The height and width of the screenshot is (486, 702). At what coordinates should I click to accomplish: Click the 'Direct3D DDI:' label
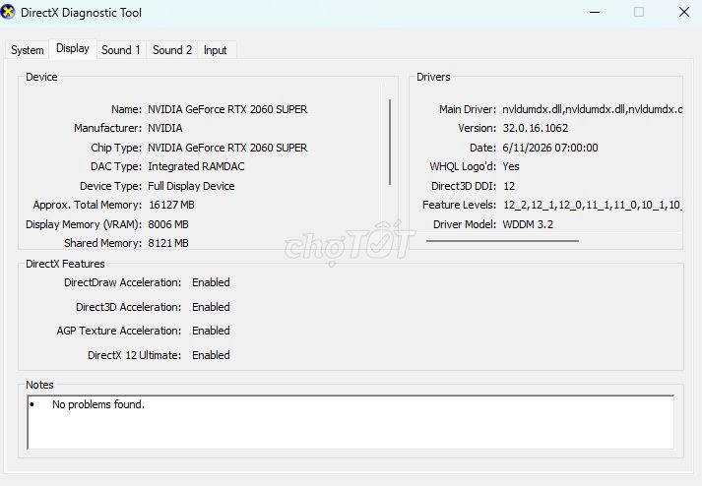[x=464, y=186]
